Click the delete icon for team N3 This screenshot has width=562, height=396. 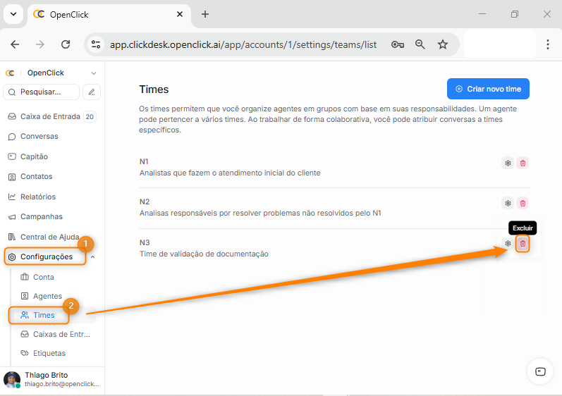coord(523,244)
